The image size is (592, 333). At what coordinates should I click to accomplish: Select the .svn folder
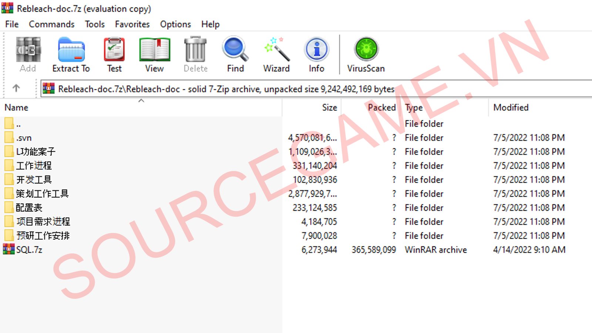click(x=24, y=138)
